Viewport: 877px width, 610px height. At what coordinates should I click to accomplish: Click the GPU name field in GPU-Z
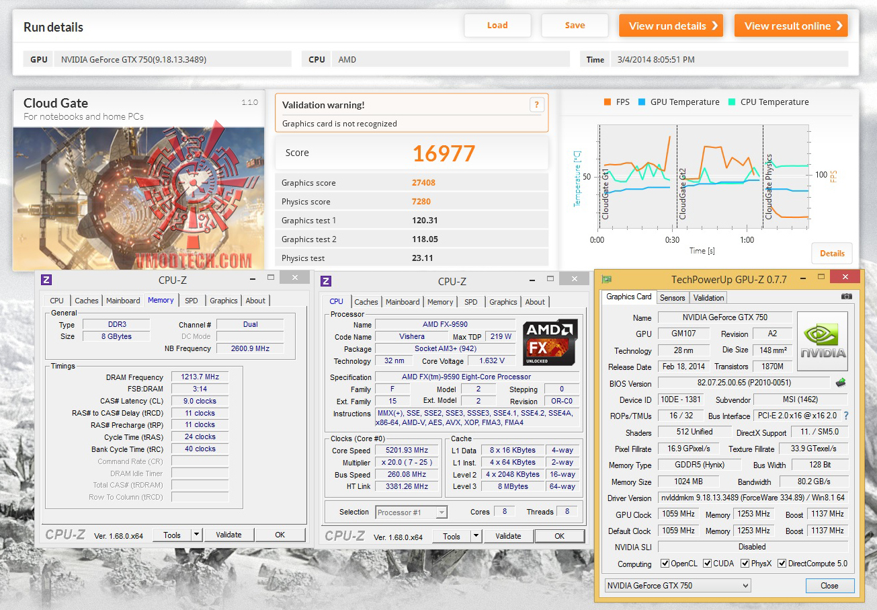(x=724, y=317)
